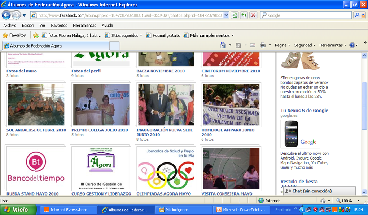Viewport: 368px width, 215px height.
Task: Click the blue Help question mark icon
Action: point(352,45)
